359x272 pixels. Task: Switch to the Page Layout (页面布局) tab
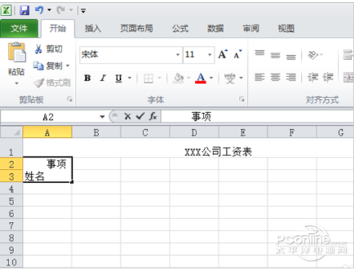pos(136,28)
